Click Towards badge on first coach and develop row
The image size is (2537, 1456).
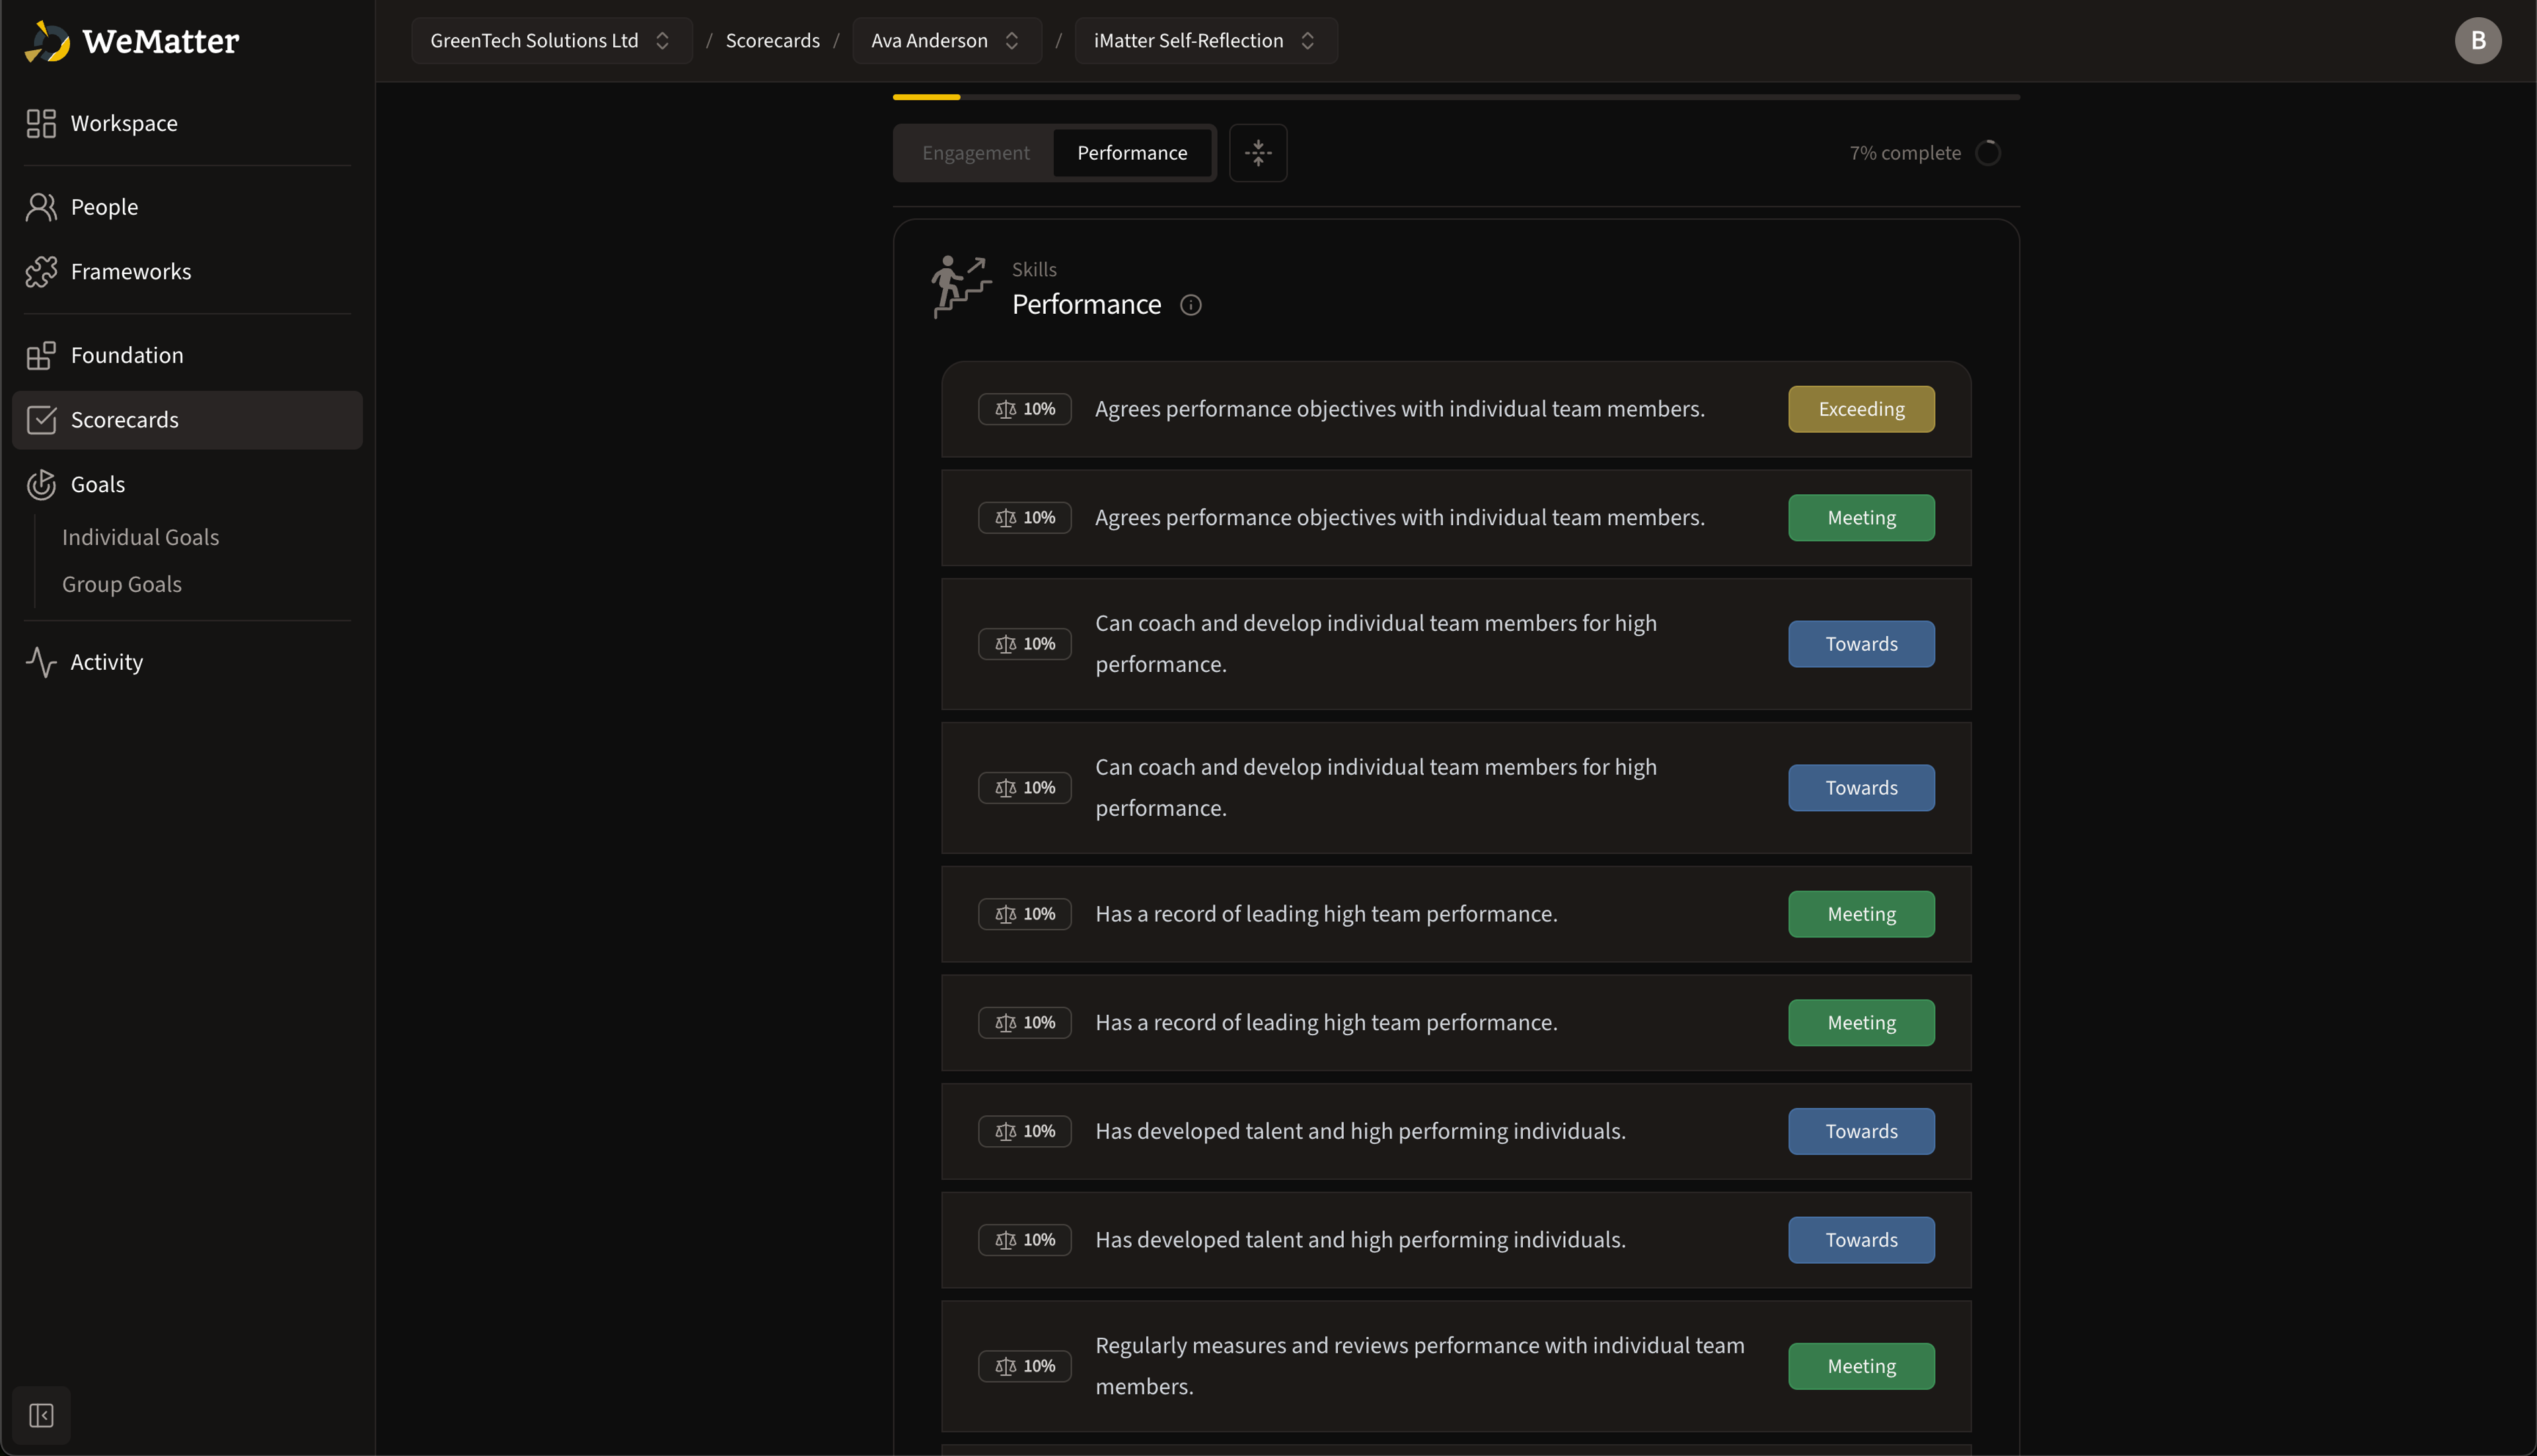[1861, 644]
